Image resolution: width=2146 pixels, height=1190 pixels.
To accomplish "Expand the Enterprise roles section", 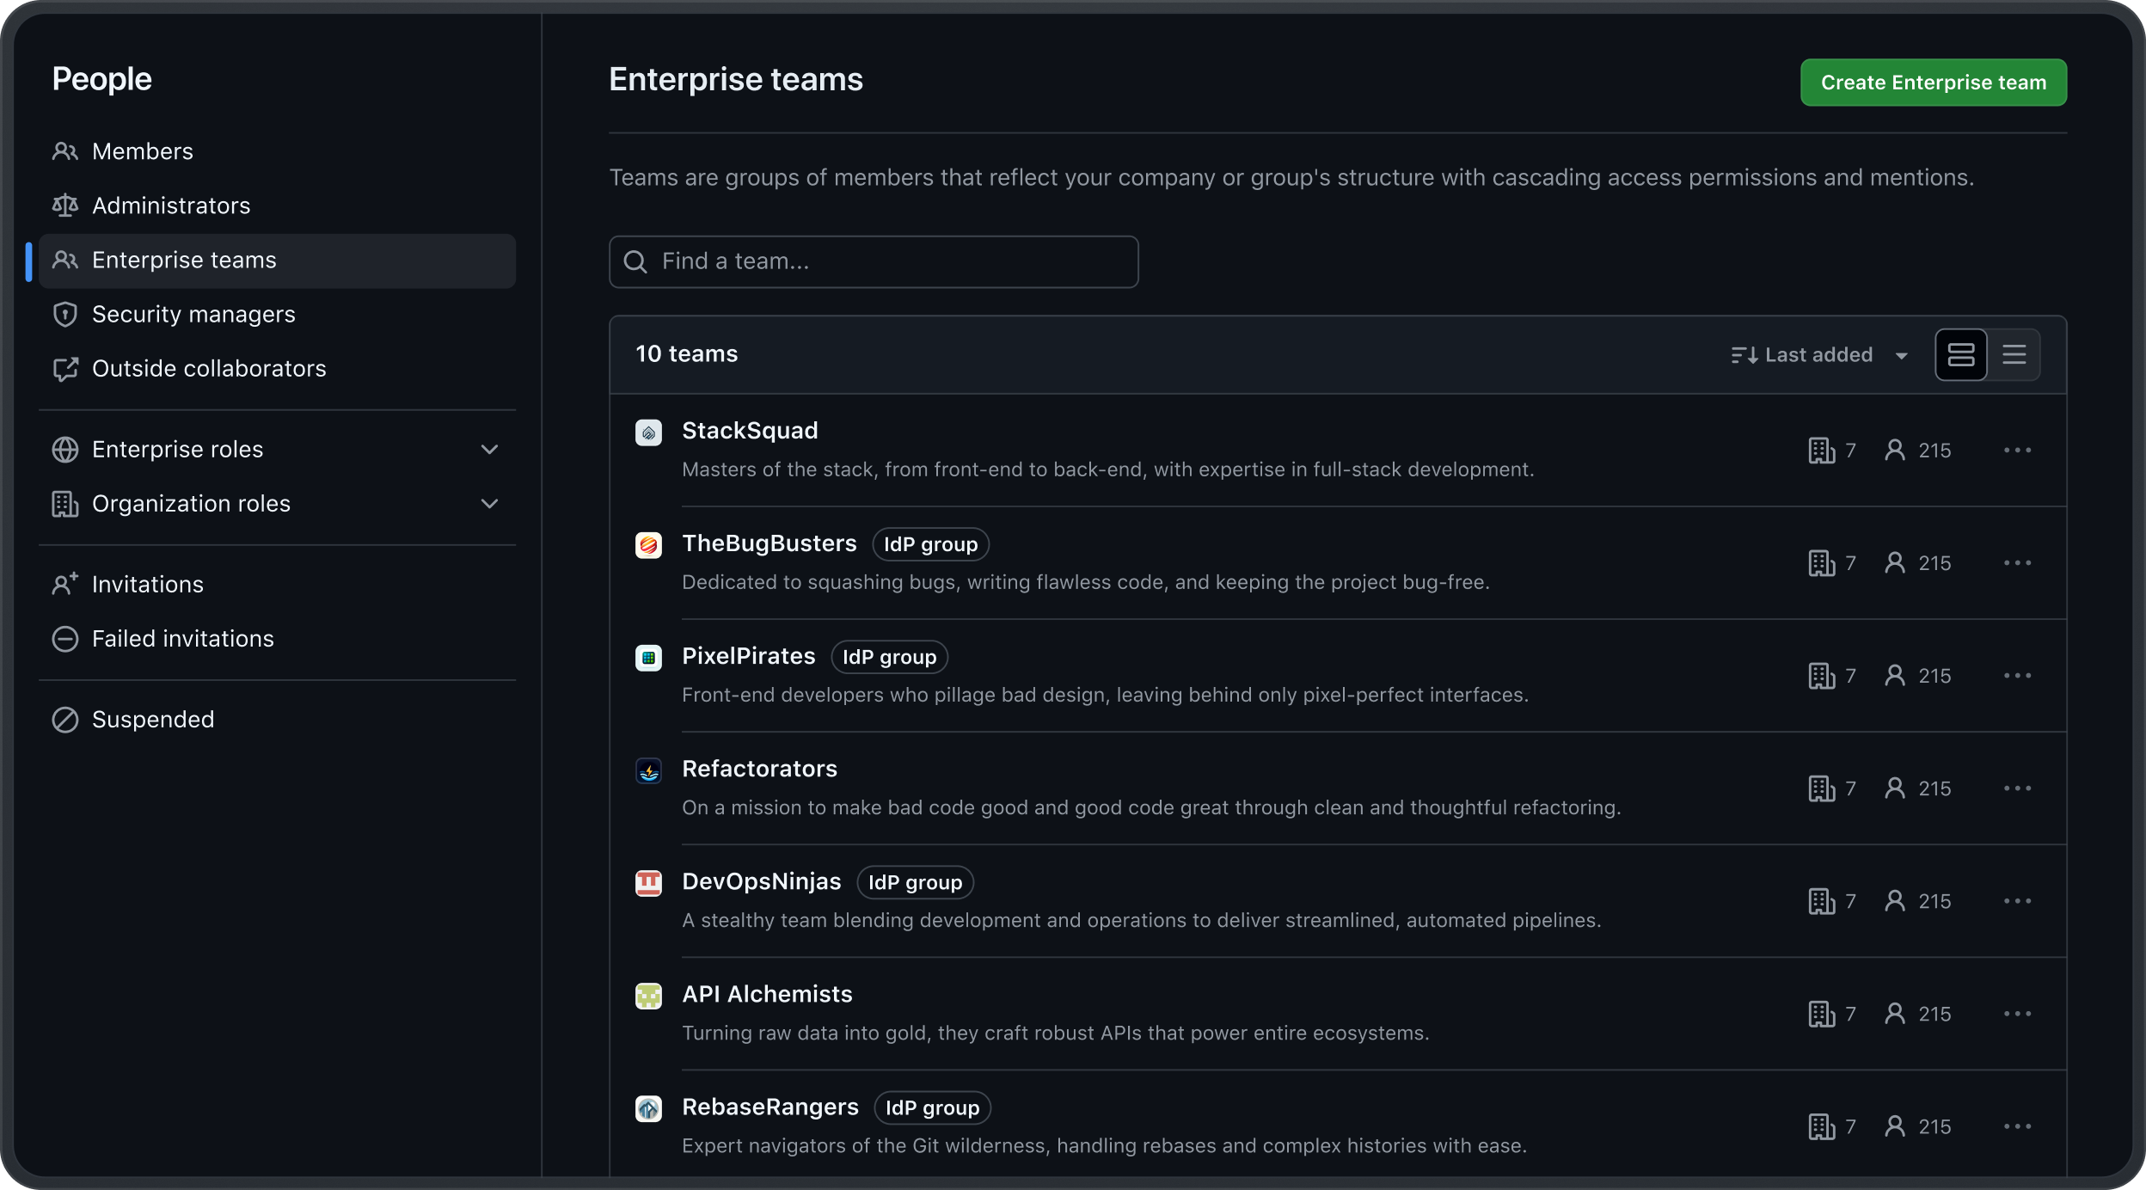I will 488,449.
